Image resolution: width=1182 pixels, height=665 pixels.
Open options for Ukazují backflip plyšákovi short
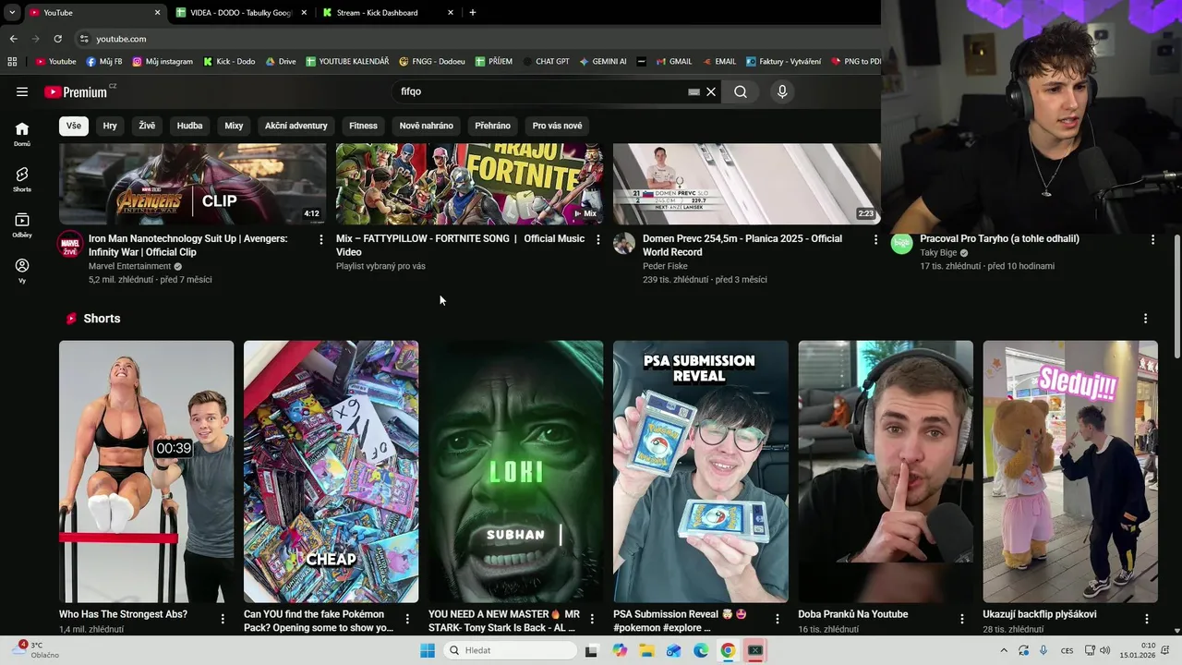1146,619
